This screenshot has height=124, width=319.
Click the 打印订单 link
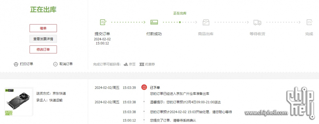coord(26,64)
